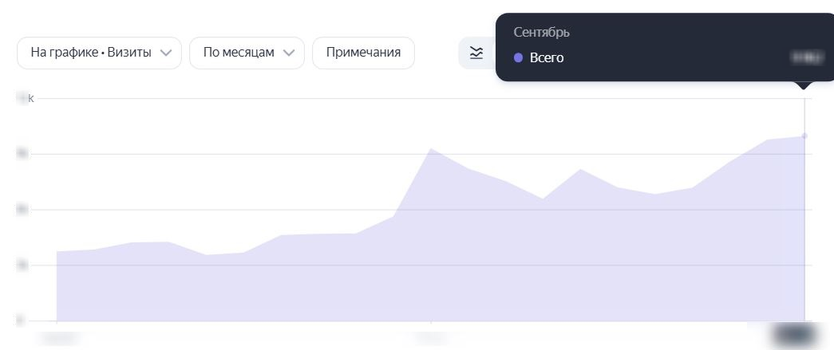Click the leftmost x-axis date label

(x=57, y=337)
